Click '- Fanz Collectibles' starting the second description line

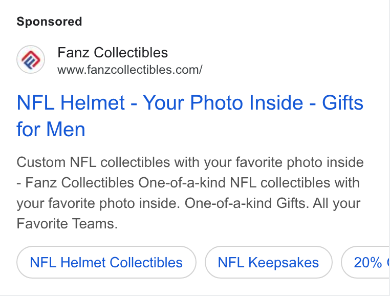tap(75, 182)
